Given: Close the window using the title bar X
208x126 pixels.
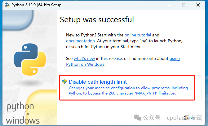Looking at the screenshot, I should coord(198,5).
